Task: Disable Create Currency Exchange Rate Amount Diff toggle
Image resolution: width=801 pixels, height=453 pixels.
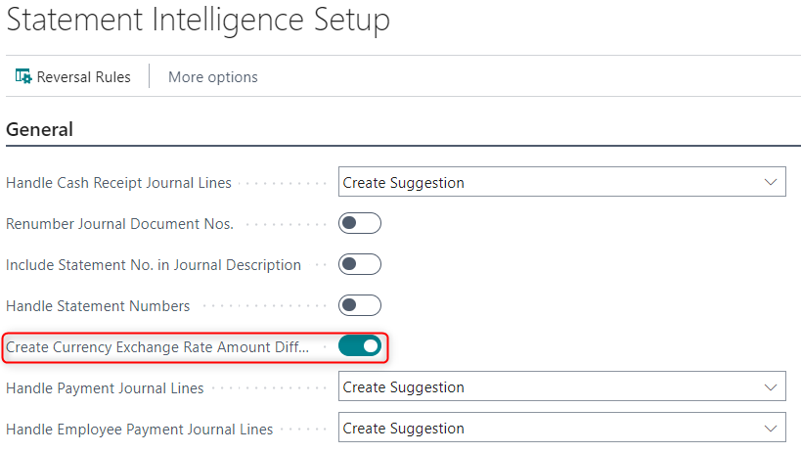Action: [359, 346]
